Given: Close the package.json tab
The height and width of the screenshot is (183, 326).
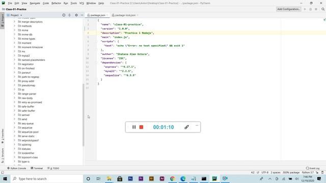Looking at the screenshot, I should point(107,15).
